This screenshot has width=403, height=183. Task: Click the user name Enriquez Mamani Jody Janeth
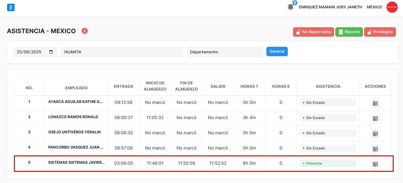330,7
